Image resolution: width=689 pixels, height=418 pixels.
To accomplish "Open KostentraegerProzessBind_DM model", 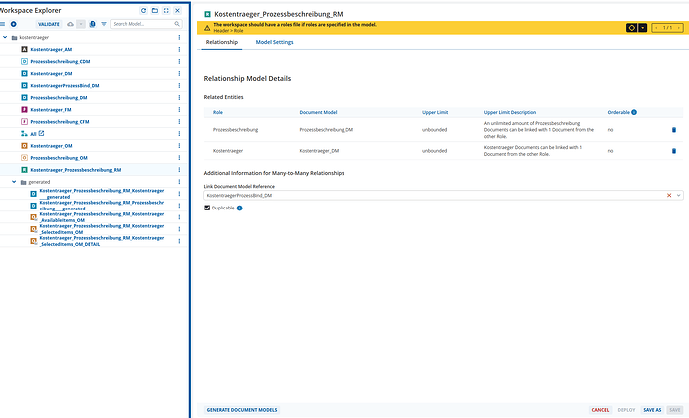I will click(65, 85).
